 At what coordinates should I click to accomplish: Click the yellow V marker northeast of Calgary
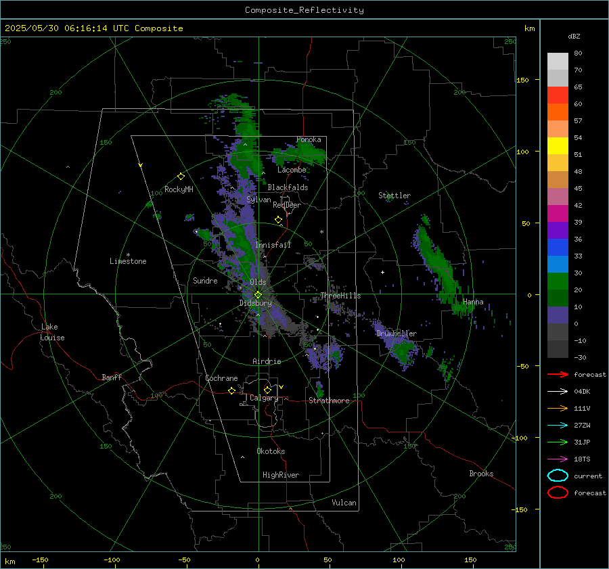(281, 387)
